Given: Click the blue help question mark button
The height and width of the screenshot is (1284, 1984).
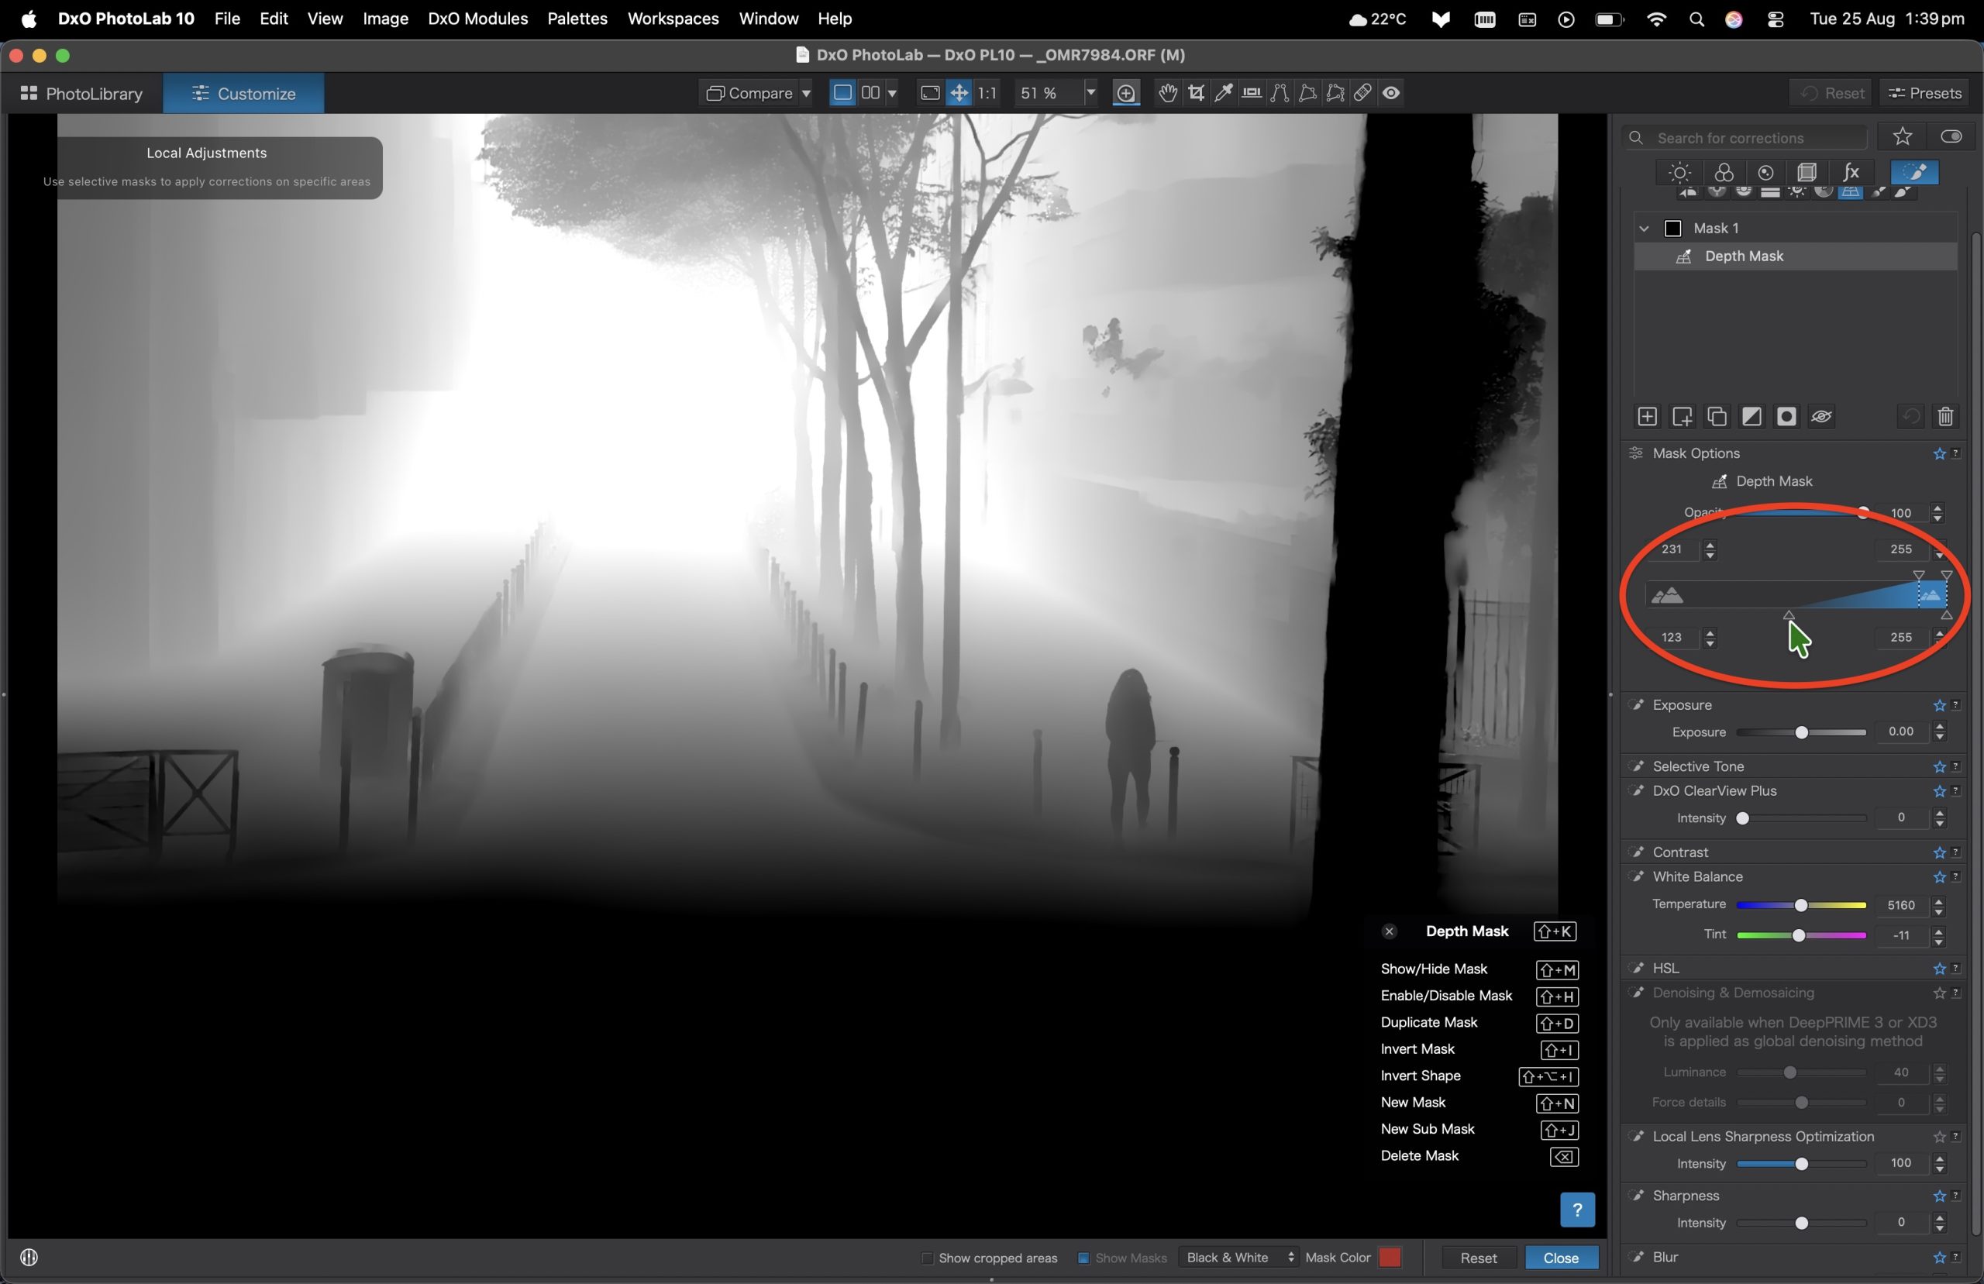Looking at the screenshot, I should click(1577, 1210).
